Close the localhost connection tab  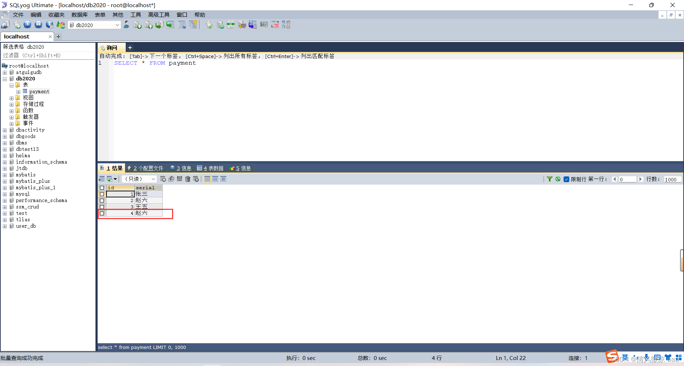click(50, 37)
